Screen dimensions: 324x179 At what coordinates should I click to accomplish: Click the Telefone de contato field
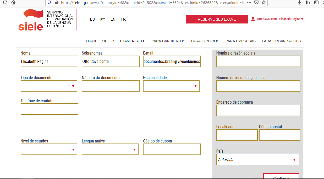[50, 109]
